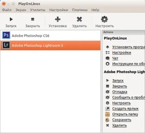
Task: Click square stop icon beside Закрыть link
Action: tap(107, 86)
